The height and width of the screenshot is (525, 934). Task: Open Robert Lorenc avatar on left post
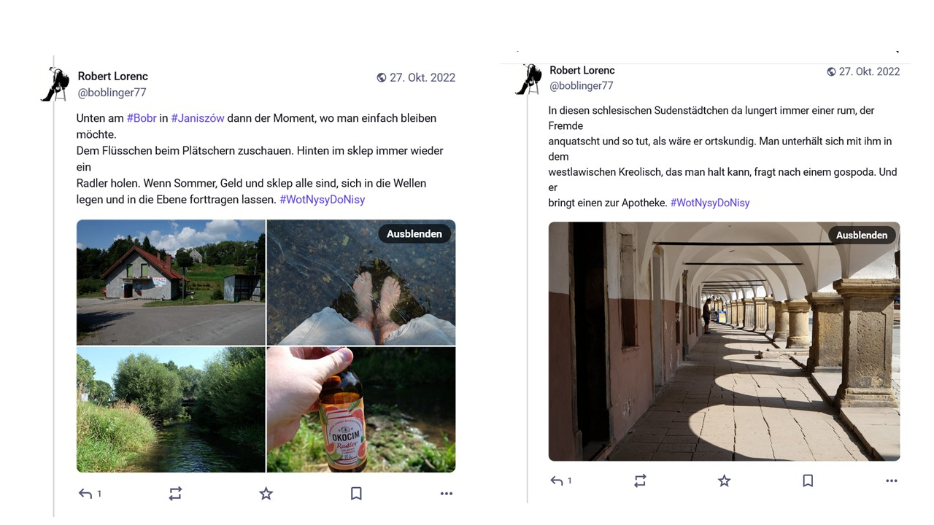(x=55, y=84)
